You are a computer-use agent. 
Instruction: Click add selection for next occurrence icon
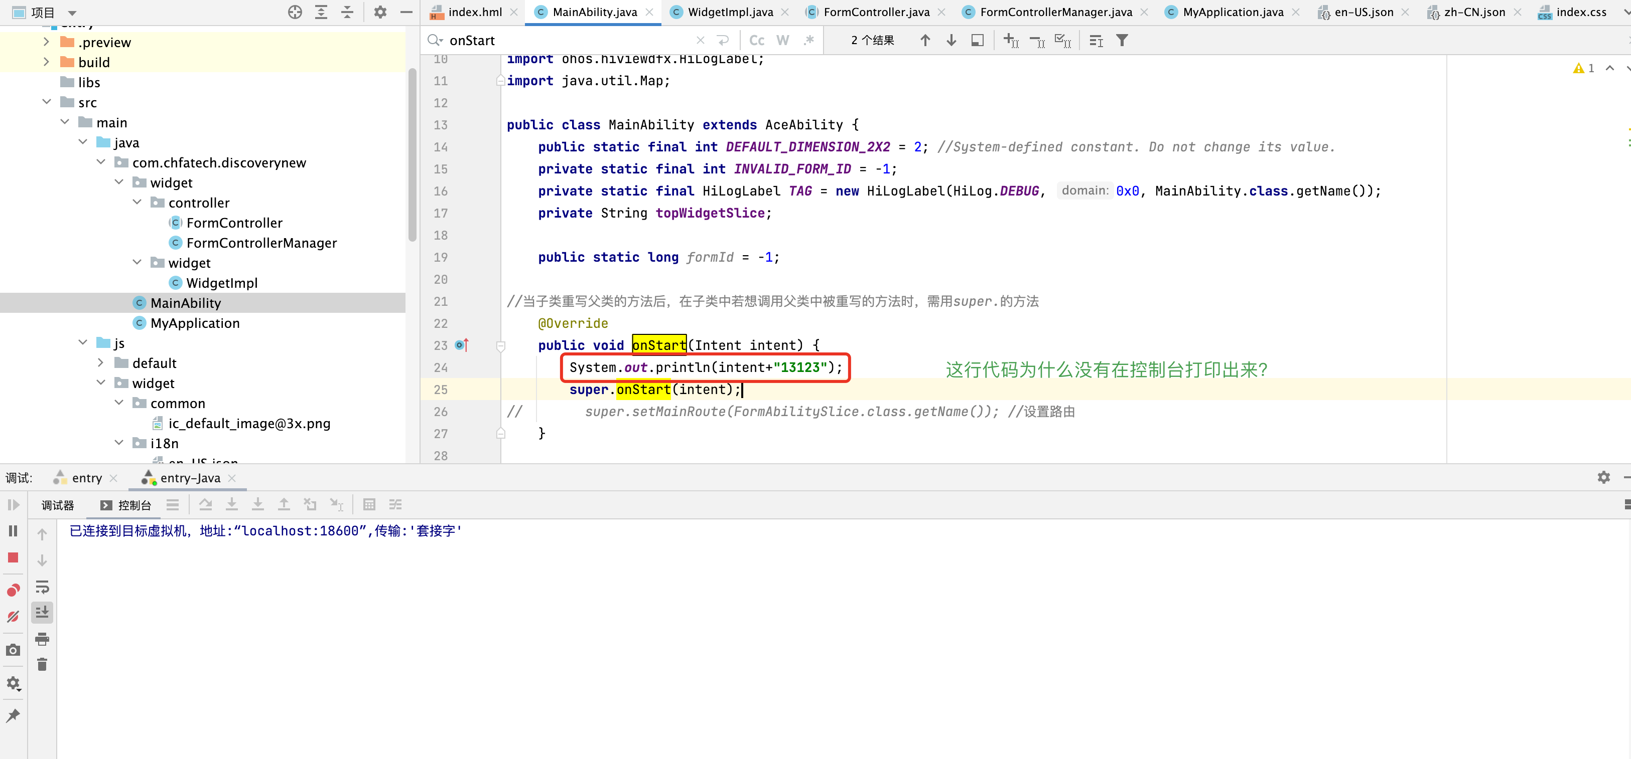[1011, 41]
